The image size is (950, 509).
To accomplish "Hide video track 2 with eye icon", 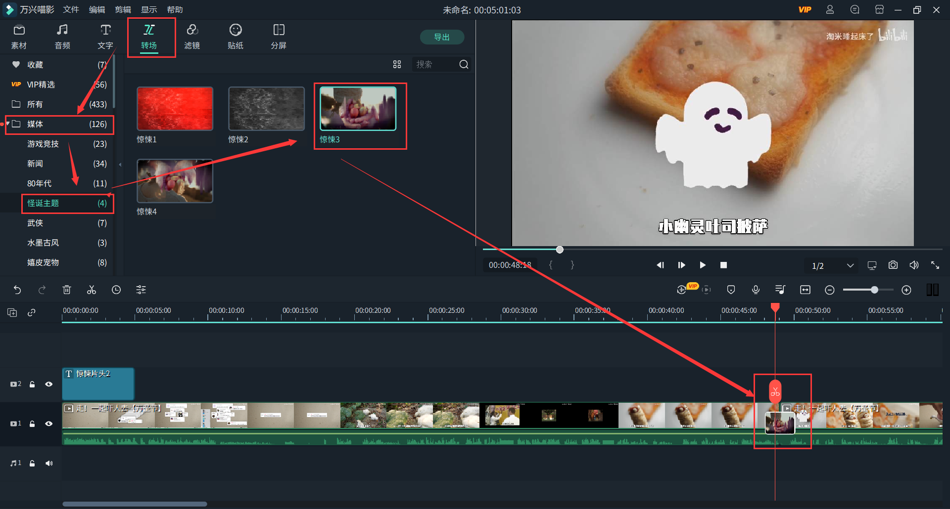I will 49,384.
